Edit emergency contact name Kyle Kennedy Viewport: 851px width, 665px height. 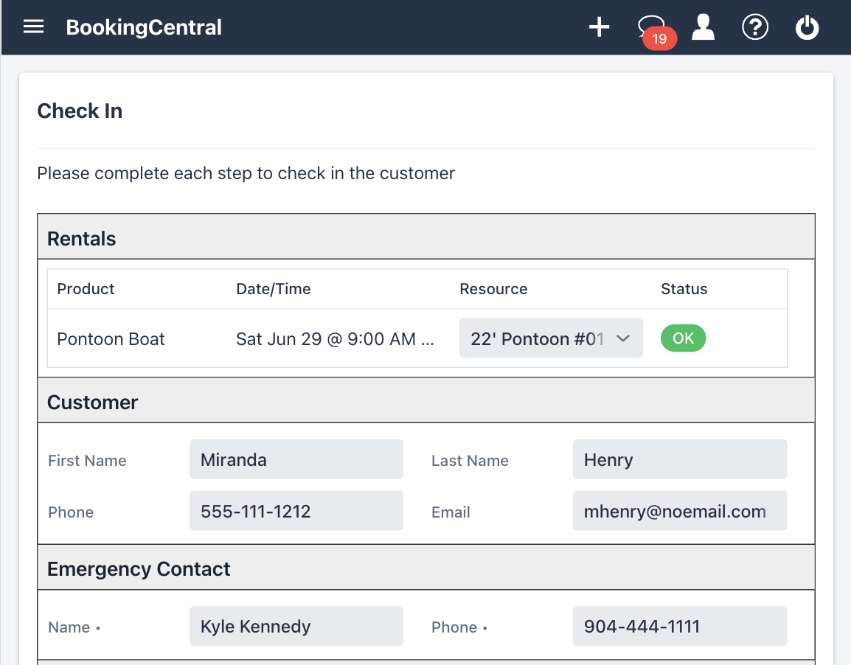[296, 626]
